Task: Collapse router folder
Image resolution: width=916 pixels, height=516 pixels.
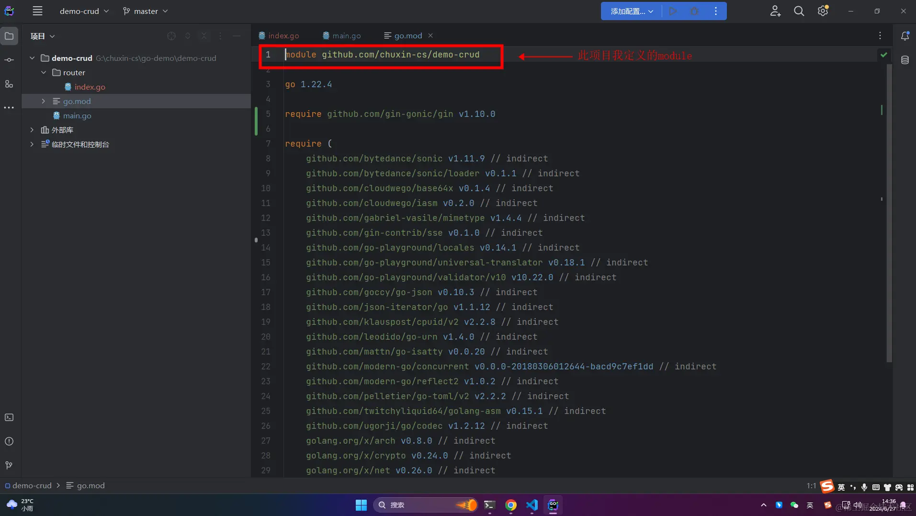Action: click(44, 72)
